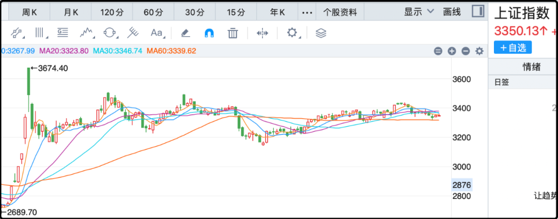Screen dimensions: 558x219
Task: Open the 个股资料 stock info page
Action: pyautogui.click(x=339, y=12)
